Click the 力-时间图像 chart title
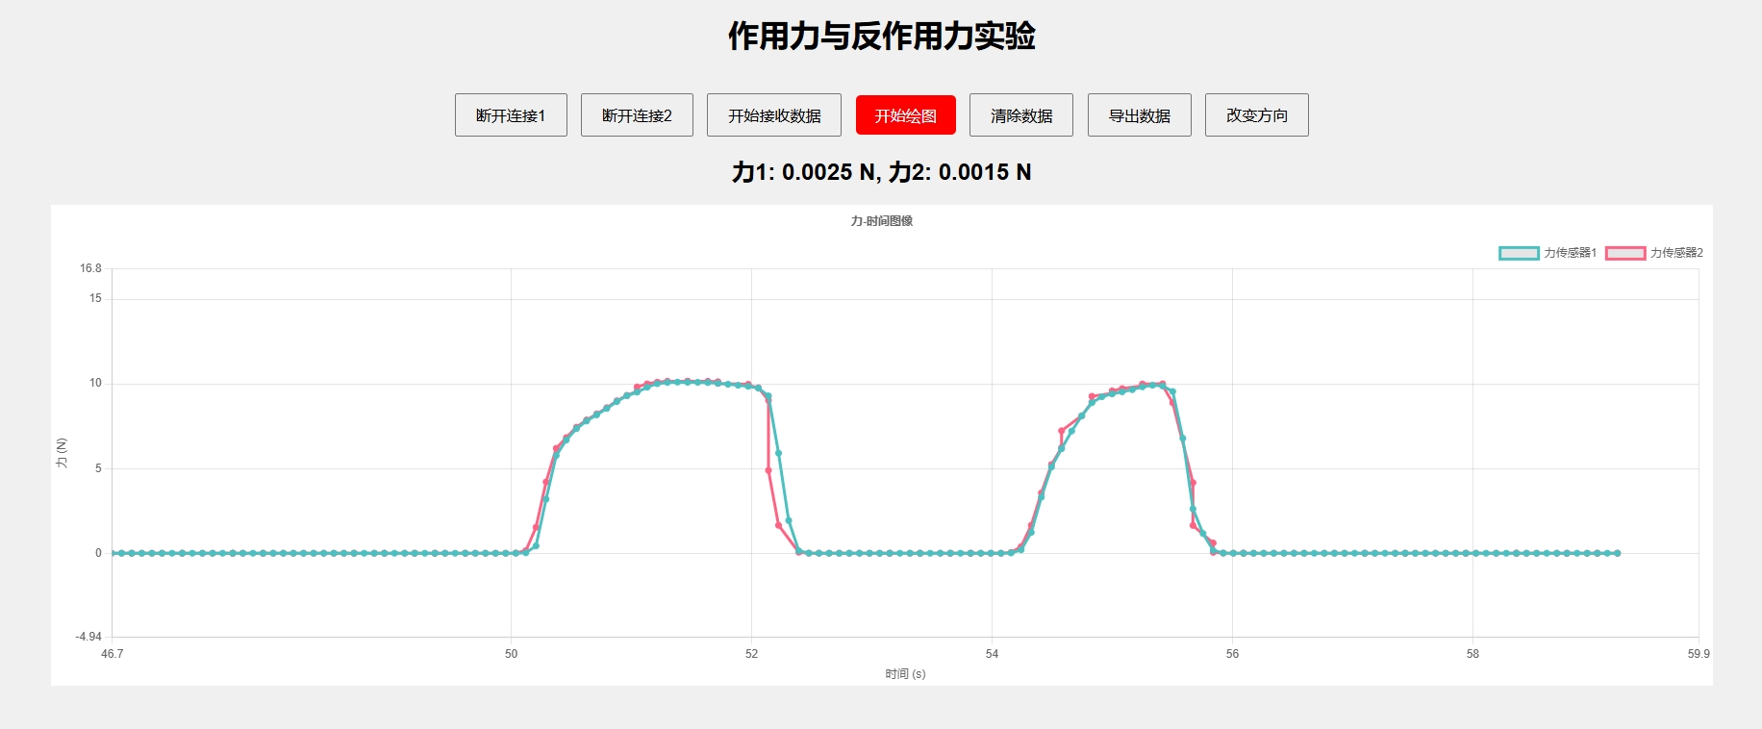1762x729 pixels. tap(881, 221)
